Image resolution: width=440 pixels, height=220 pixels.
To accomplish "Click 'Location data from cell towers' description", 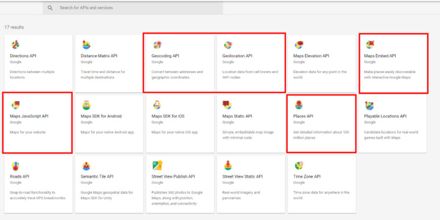I will (x=250, y=75).
